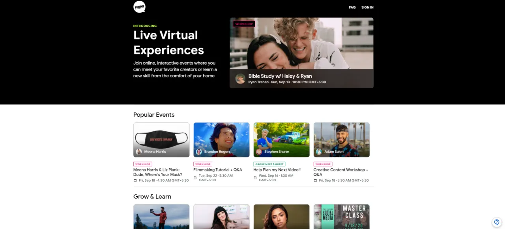Click Stephen Sharer's profile avatar
Viewport: 505px width, 229px height.
point(259,152)
